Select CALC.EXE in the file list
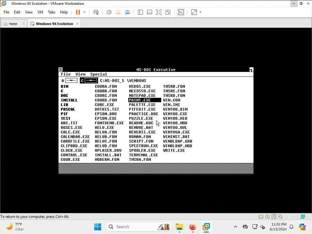312x234 pixels. 70,132
